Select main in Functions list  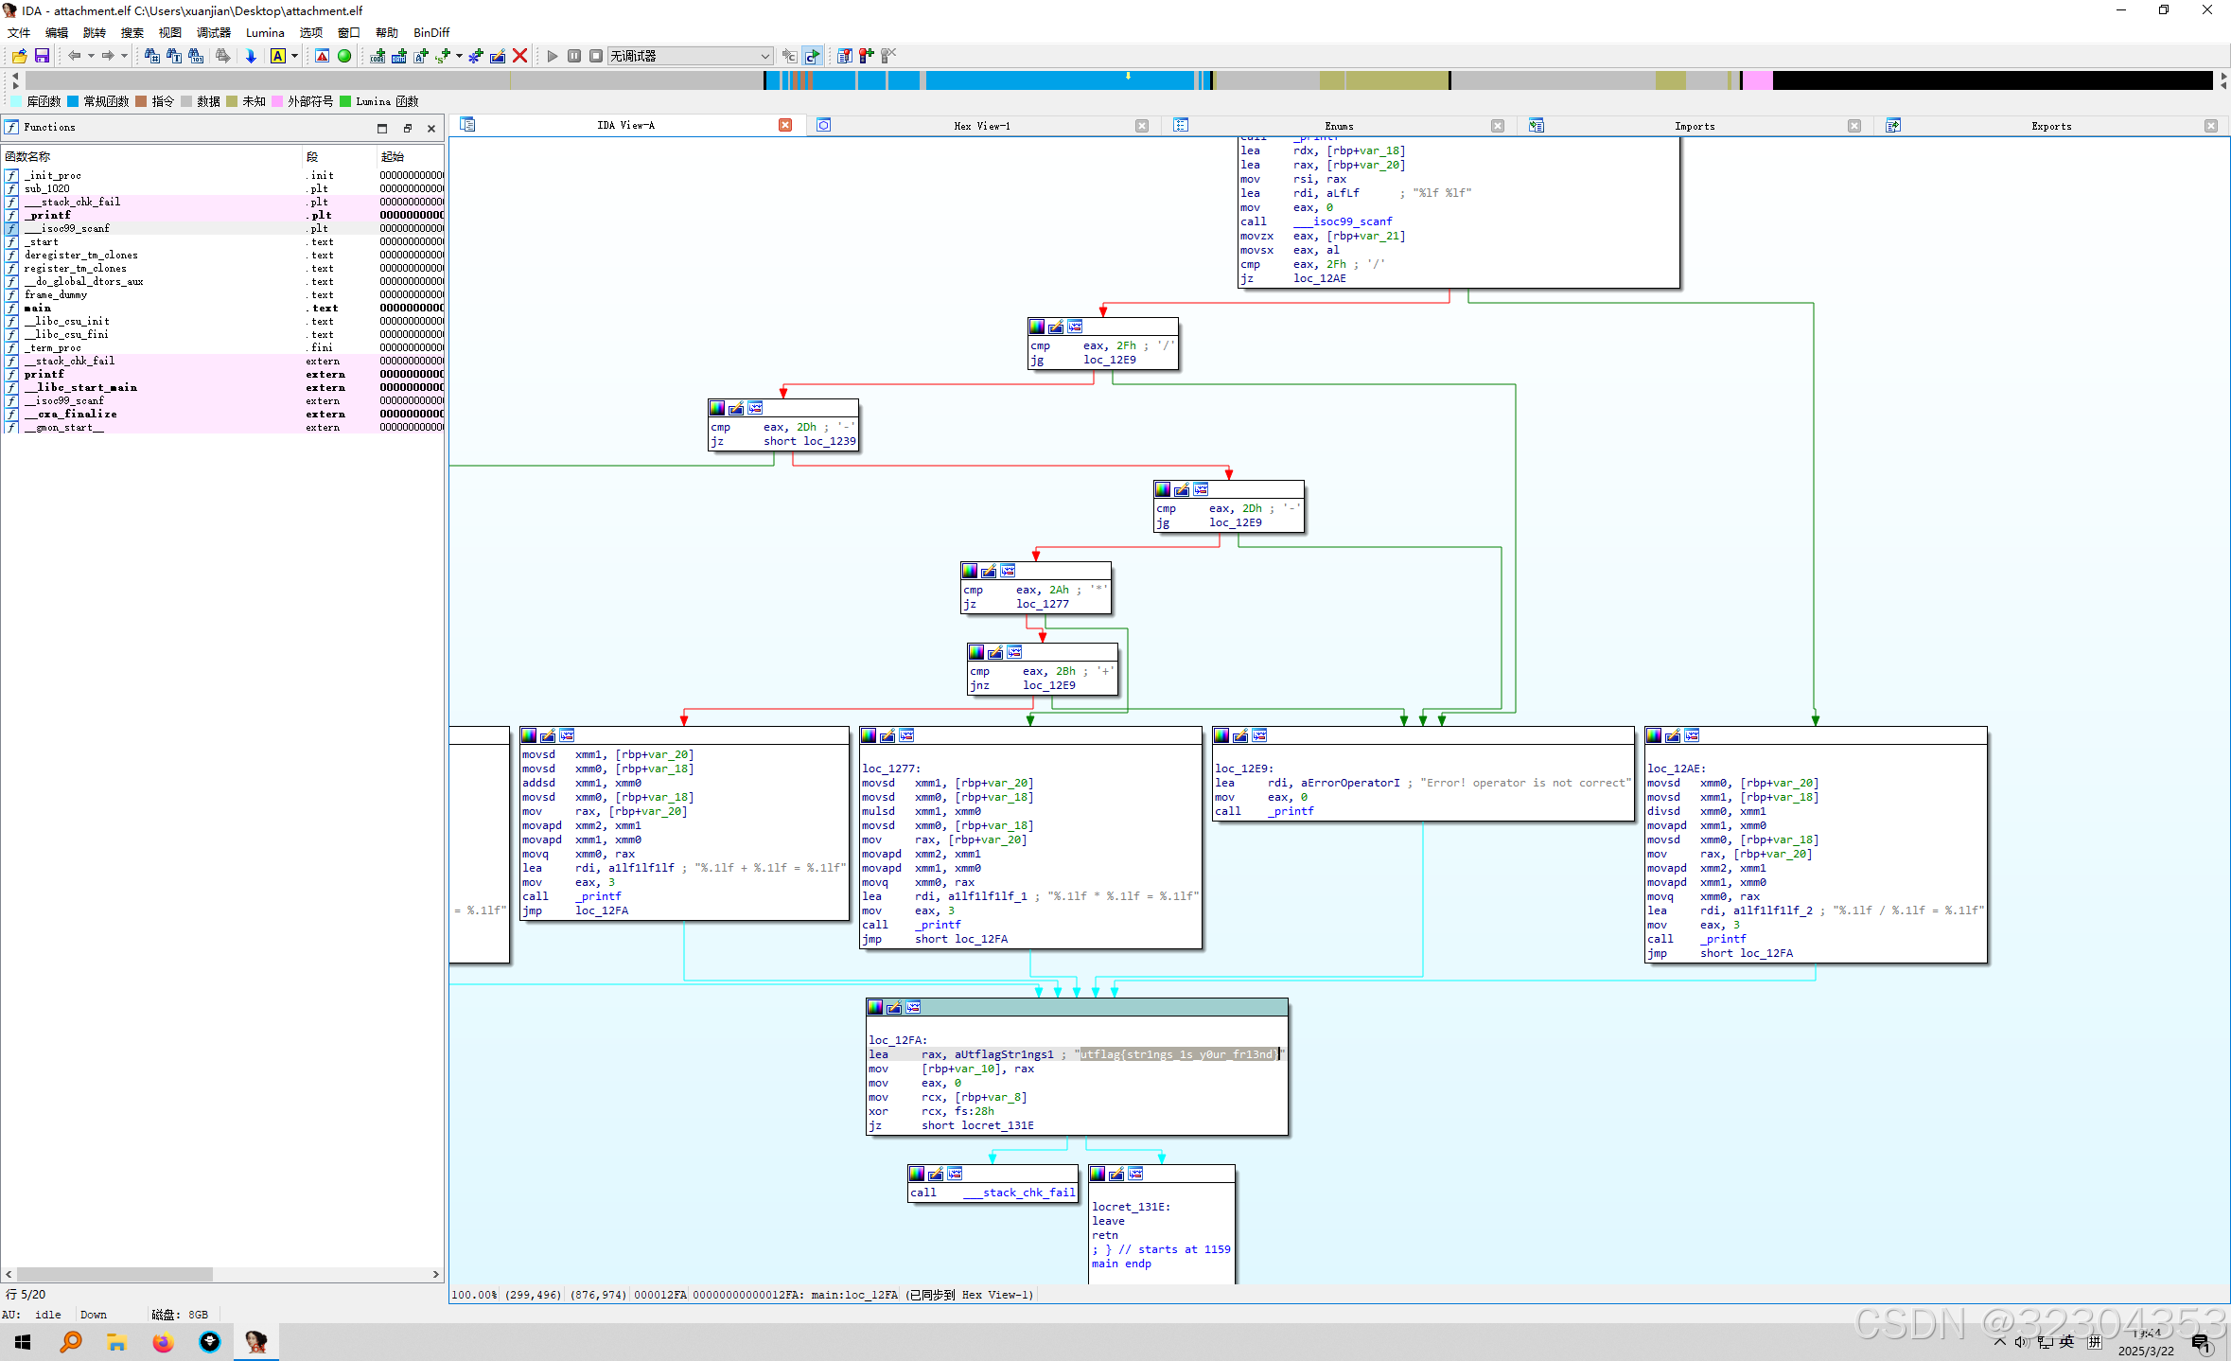point(38,308)
